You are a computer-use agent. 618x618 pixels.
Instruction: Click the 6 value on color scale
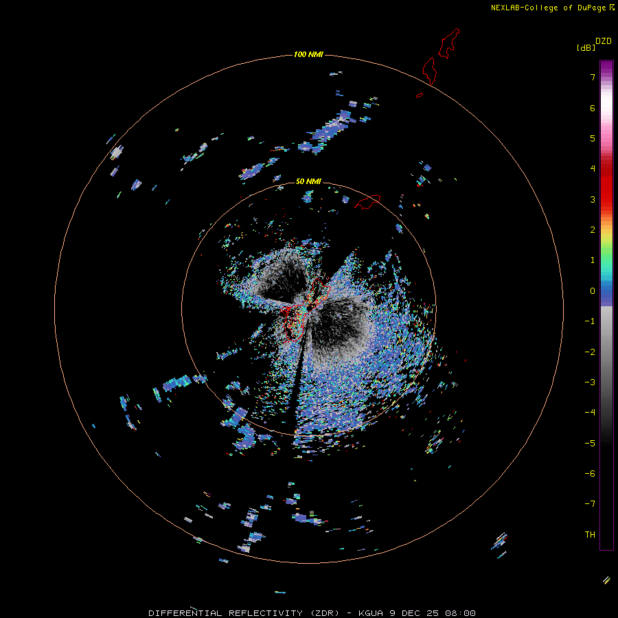[x=593, y=108]
